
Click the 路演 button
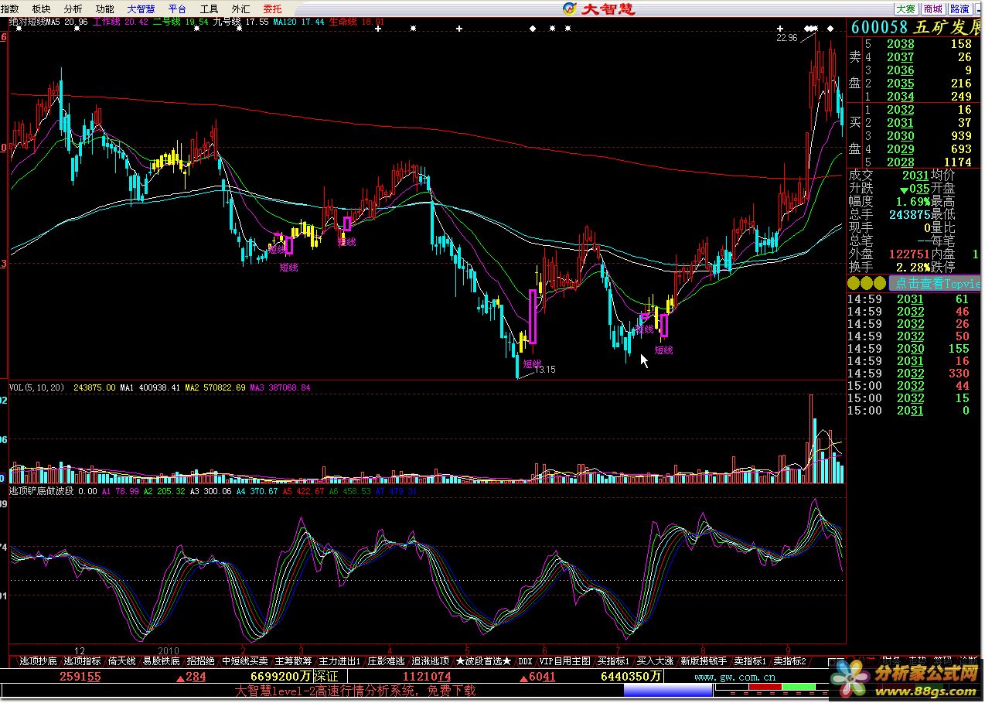point(959,9)
